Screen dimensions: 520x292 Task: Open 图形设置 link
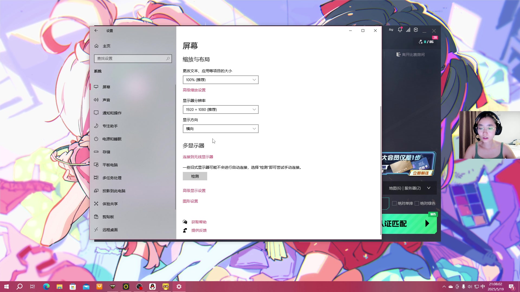click(x=190, y=201)
